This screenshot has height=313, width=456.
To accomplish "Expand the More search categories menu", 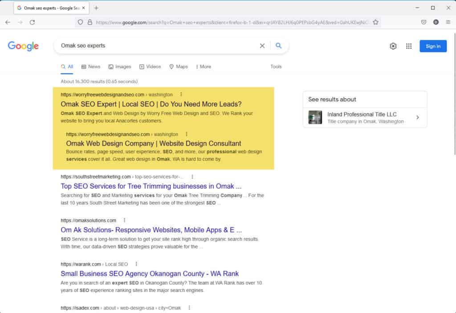I will [203, 67].
